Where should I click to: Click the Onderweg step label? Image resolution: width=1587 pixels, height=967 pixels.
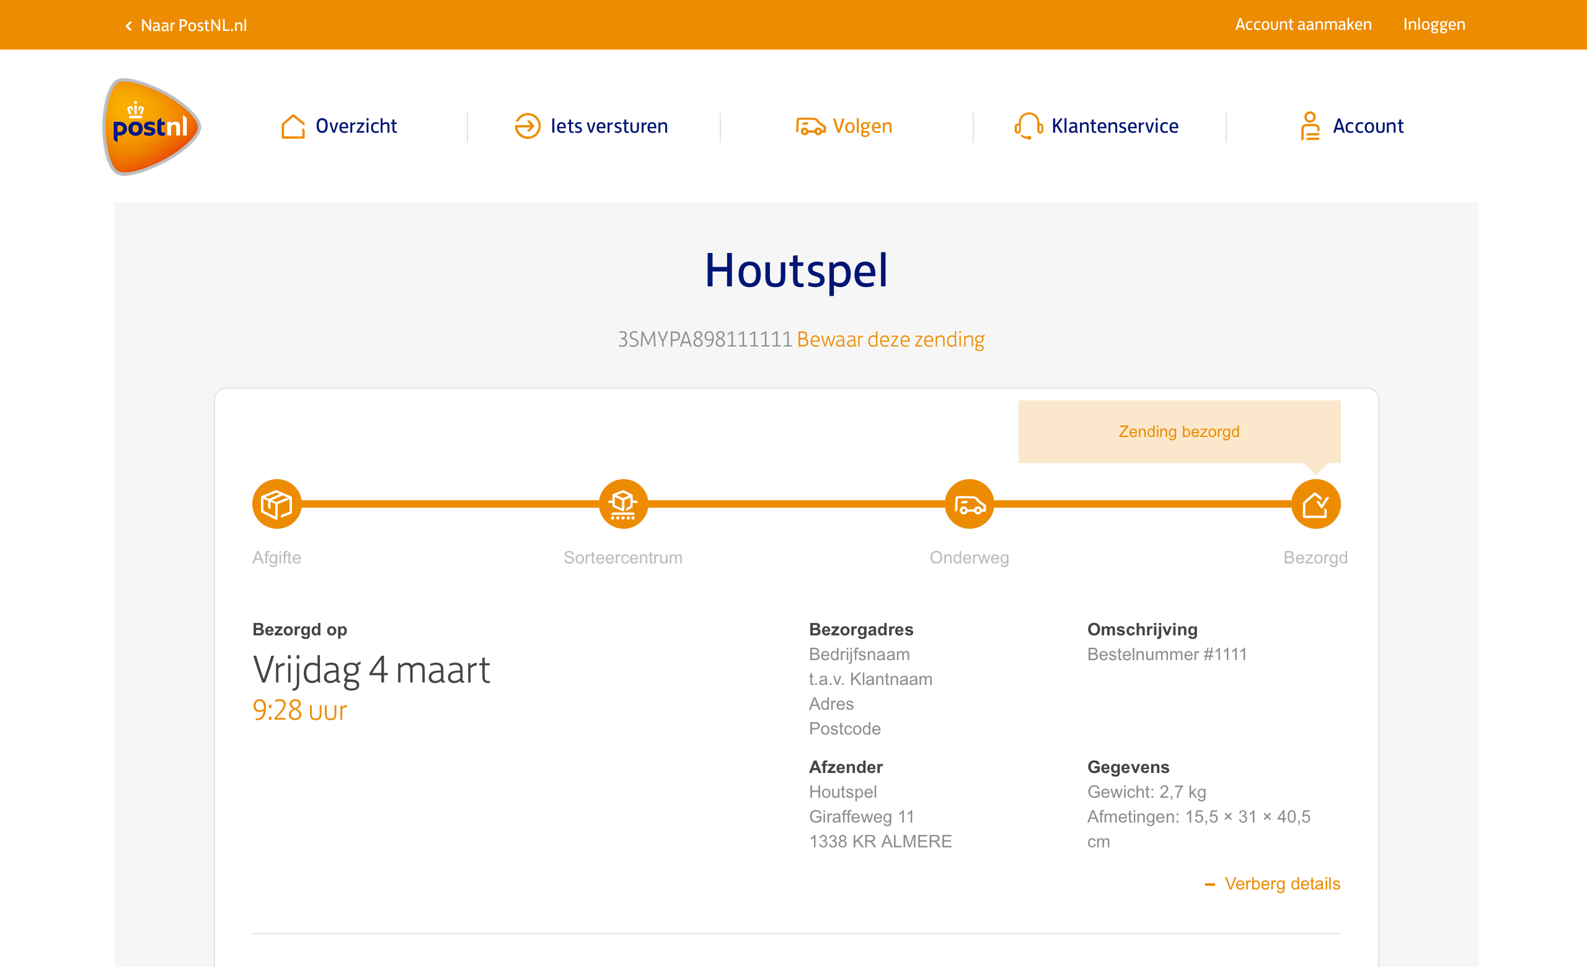[x=970, y=557]
